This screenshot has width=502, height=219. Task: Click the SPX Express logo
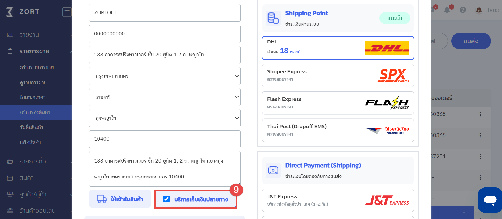393,75
